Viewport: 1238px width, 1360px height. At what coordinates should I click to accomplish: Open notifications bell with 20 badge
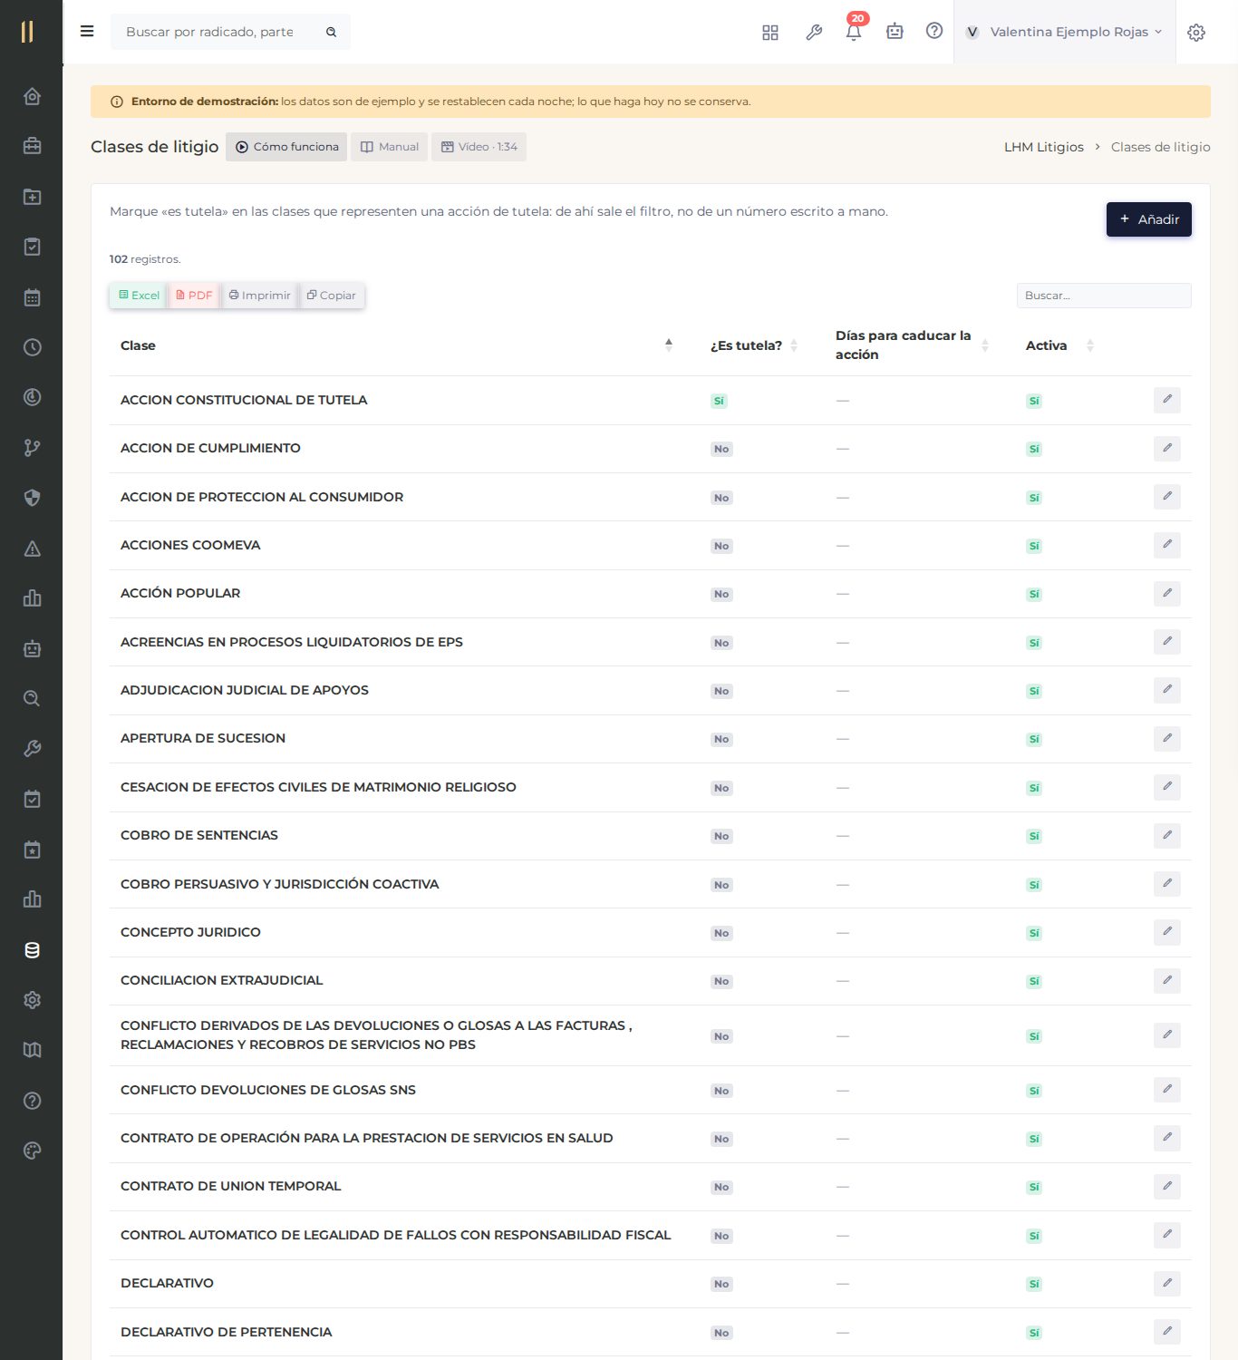click(x=854, y=30)
